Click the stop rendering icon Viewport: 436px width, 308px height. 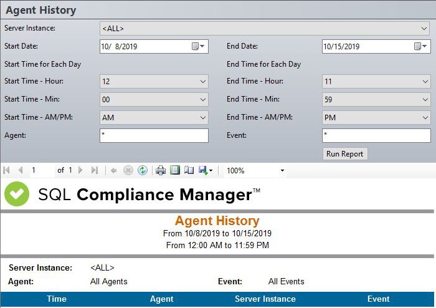pos(128,170)
